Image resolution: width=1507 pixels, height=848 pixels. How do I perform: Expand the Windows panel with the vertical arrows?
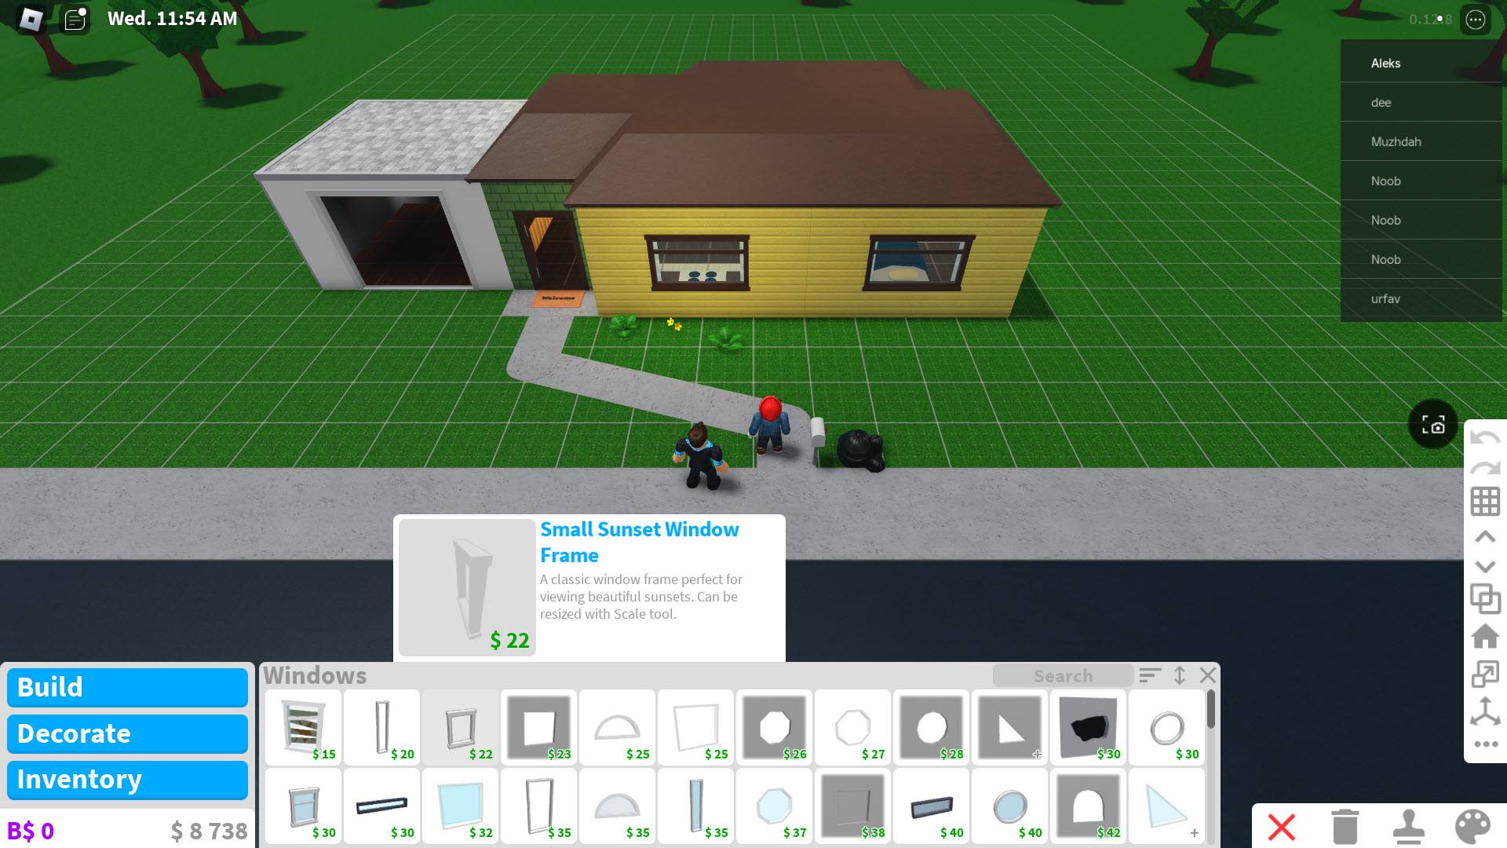click(1180, 675)
